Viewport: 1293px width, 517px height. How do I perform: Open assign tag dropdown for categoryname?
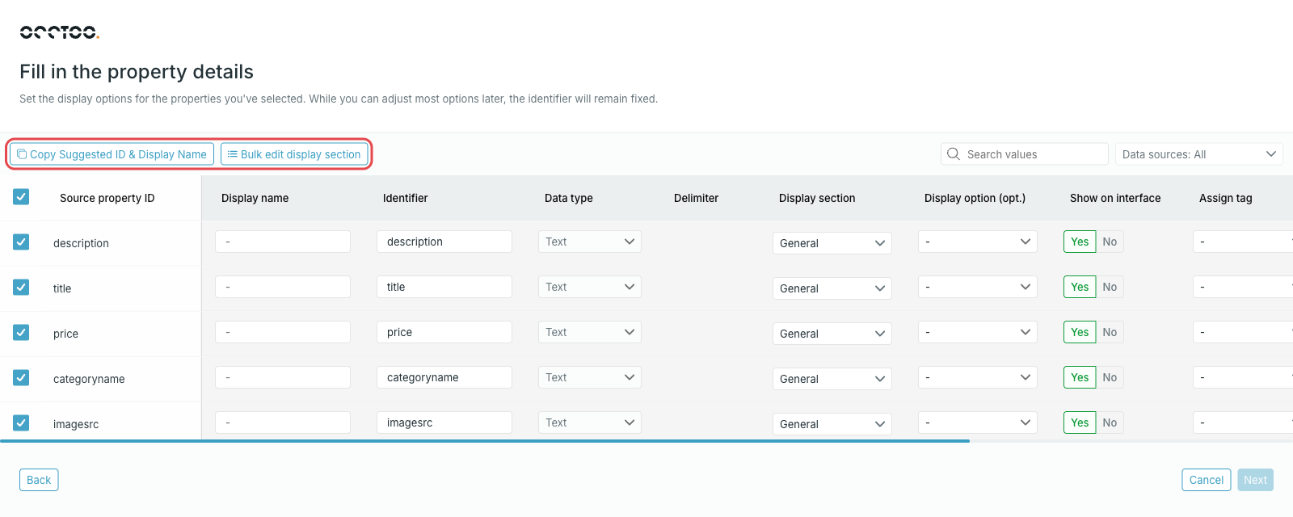point(1243,377)
